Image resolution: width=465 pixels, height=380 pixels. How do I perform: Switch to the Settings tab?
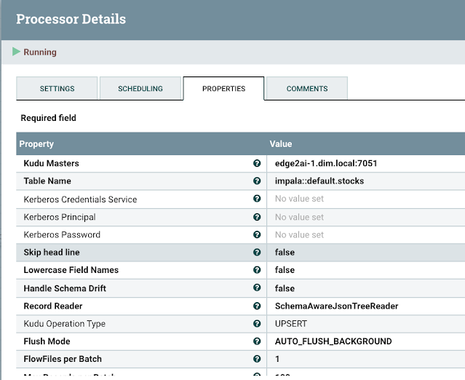[57, 89]
